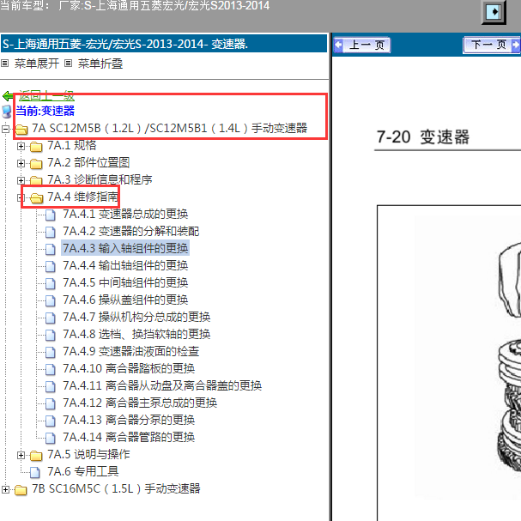Click folder icon of 7A.1 规格
This screenshot has height=521, width=521.
[36, 146]
